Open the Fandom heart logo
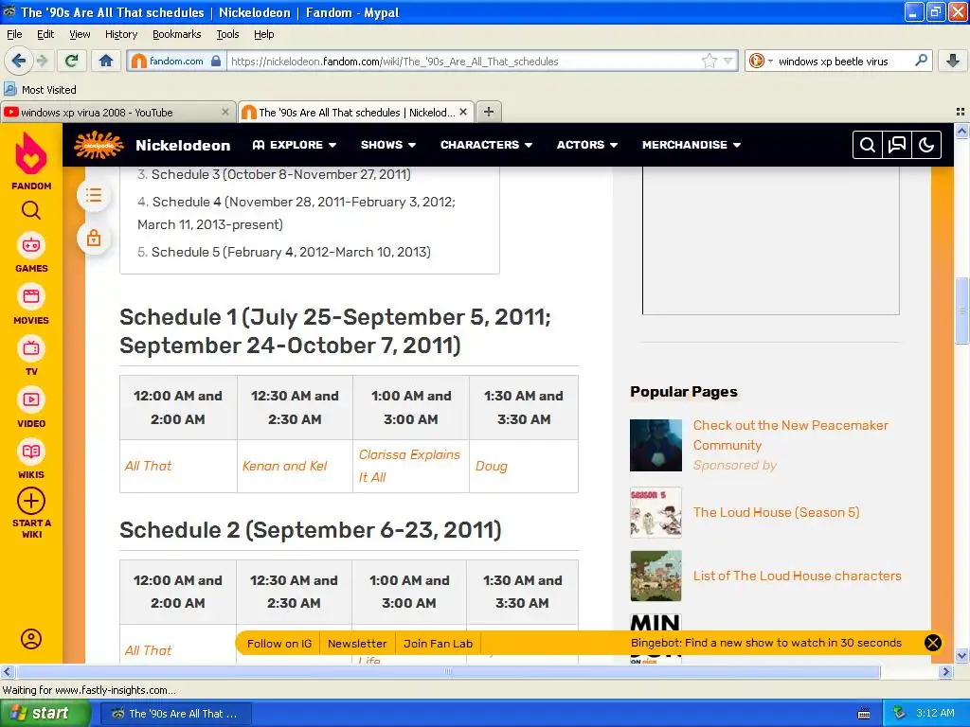 pyautogui.click(x=31, y=154)
